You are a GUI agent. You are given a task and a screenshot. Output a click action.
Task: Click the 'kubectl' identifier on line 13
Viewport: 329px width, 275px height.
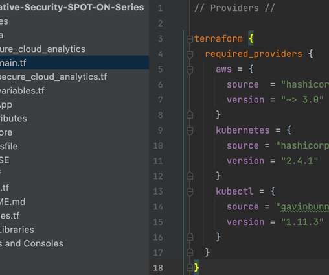(x=234, y=191)
